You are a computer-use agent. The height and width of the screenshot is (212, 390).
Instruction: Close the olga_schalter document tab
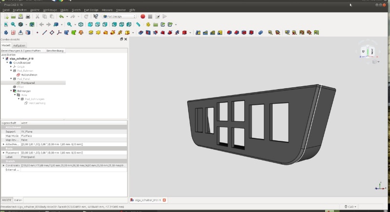(164, 200)
